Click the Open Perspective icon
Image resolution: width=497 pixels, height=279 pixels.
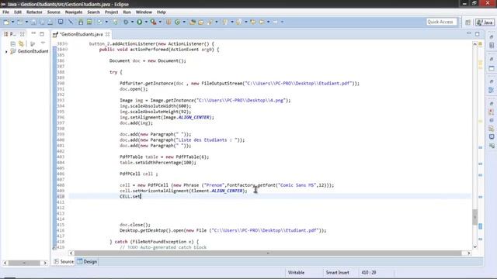[467, 22]
